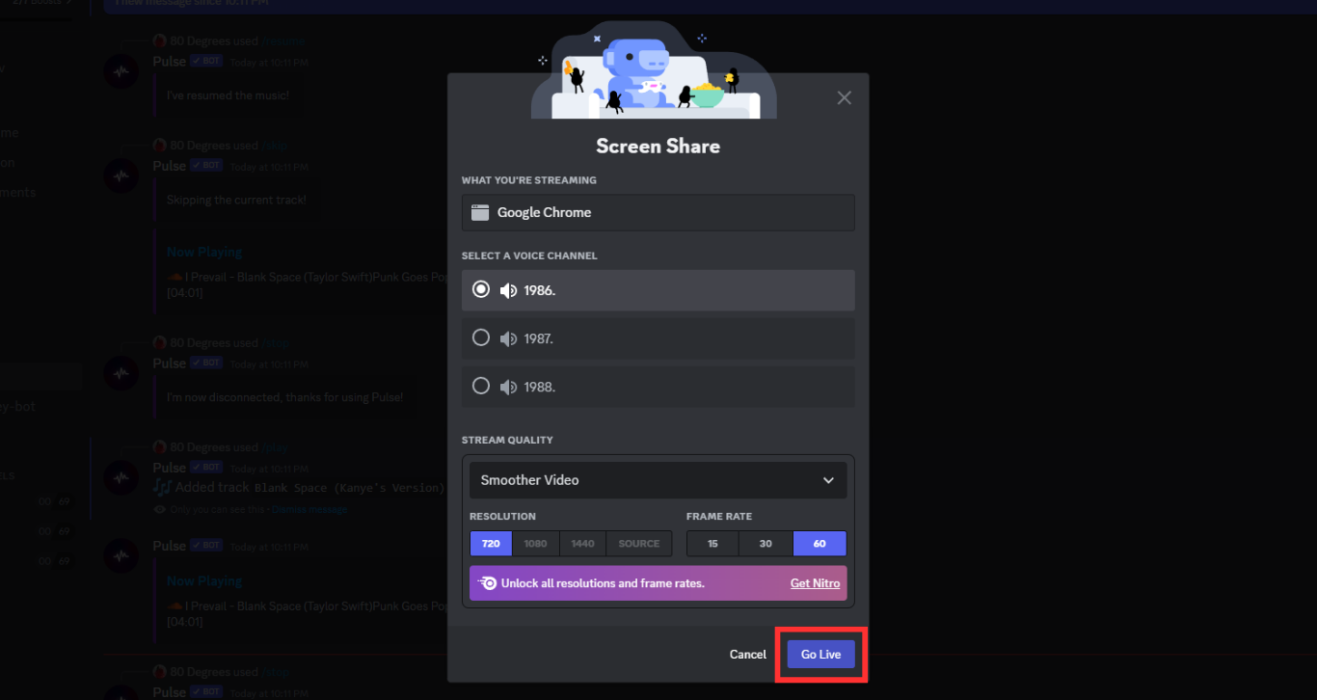The width and height of the screenshot is (1317, 700).
Task: Click the speaker icon next to 1987.
Action: click(508, 338)
